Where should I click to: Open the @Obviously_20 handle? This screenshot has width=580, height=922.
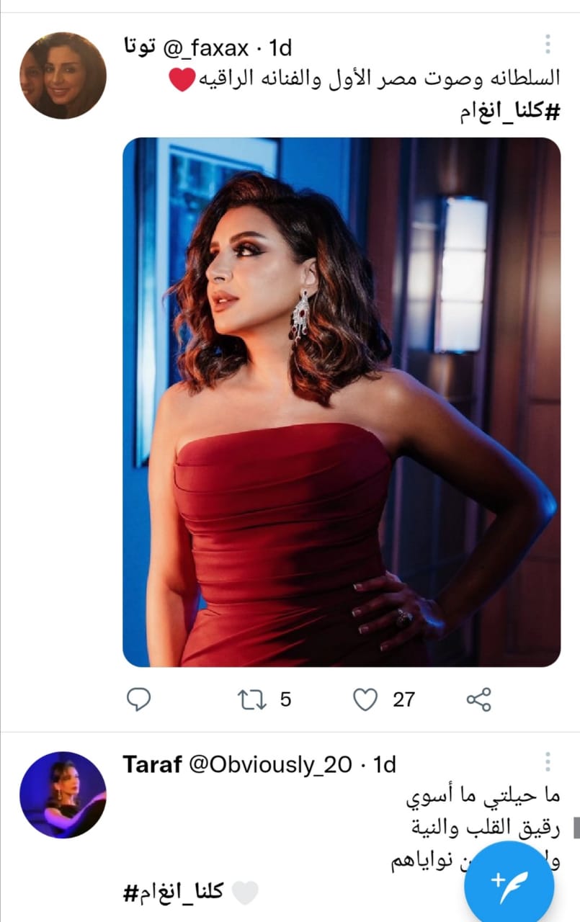click(x=270, y=765)
